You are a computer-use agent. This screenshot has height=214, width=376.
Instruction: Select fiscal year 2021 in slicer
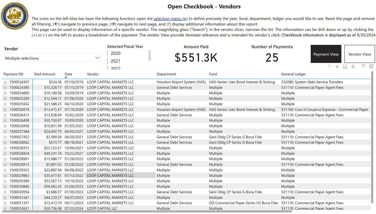(115, 61)
